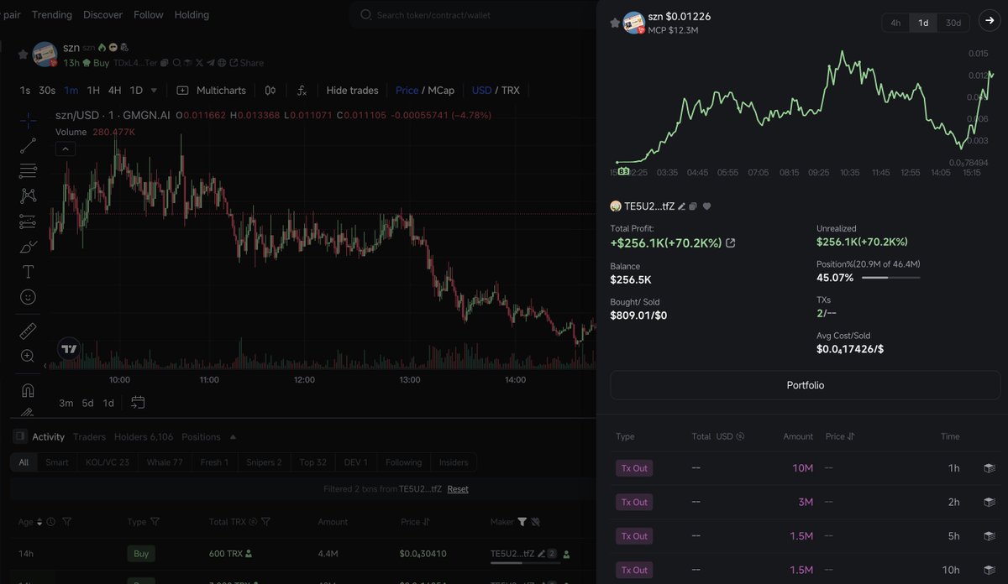Click the Portfolio button
1008x584 pixels.
point(804,385)
